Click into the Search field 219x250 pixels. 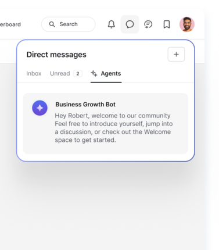pyautogui.click(x=69, y=24)
